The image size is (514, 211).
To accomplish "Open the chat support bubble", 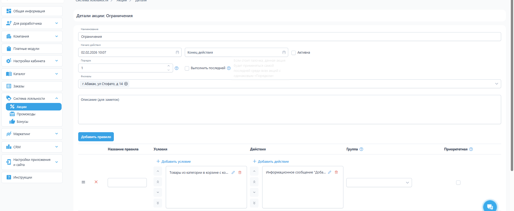I will [490, 207].
